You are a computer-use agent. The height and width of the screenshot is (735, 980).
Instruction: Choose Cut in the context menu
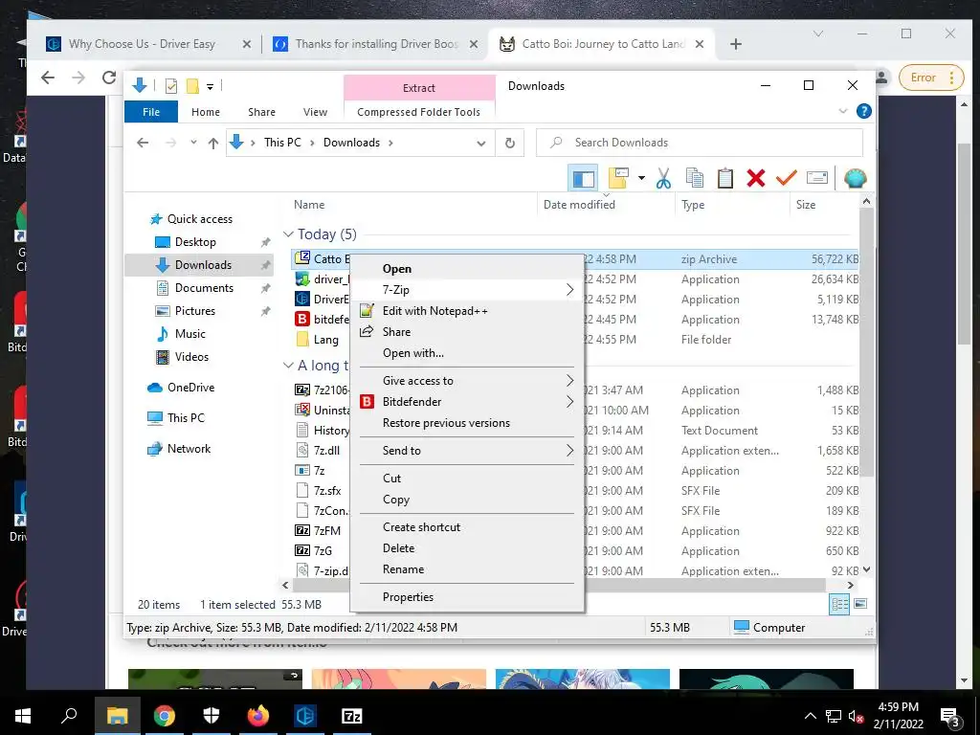467,479
